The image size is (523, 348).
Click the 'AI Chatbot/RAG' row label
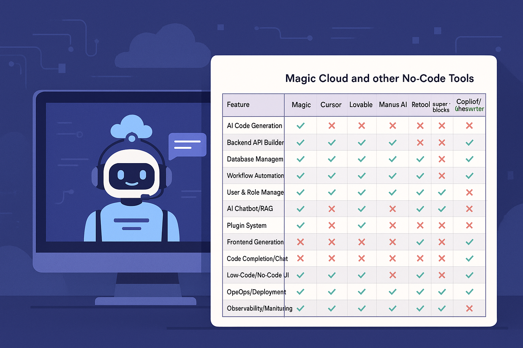pyautogui.click(x=250, y=209)
